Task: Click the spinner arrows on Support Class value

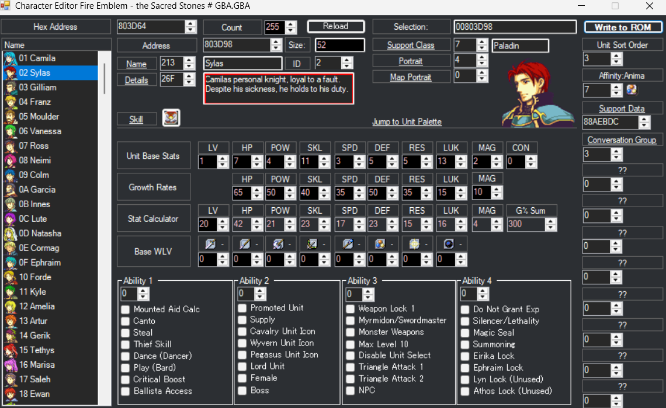Action: [x=482, y=45]
